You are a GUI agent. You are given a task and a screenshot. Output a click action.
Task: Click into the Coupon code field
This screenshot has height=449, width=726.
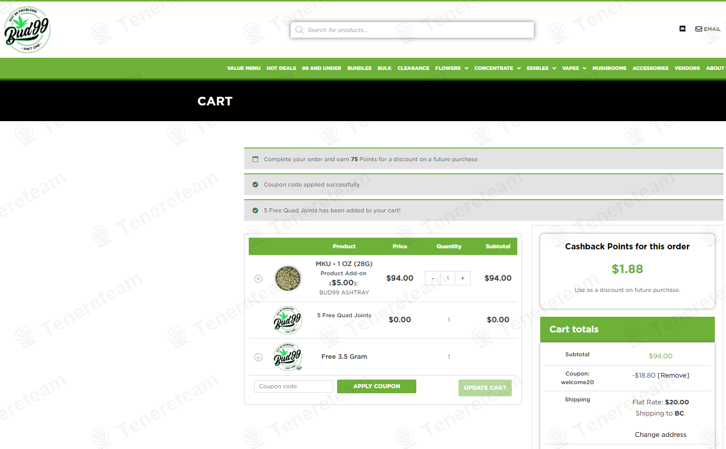[x=293, y=386]
